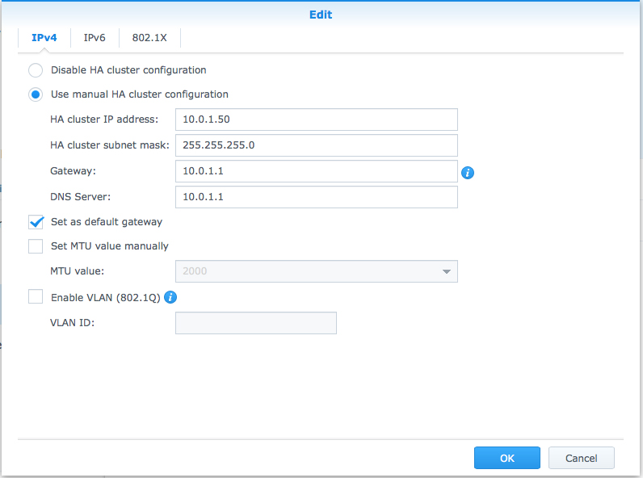The height and width of the screenshot is (478, 643).
Task: Tick the Enable VLAN (802.1Q) checkbox
Action: tap(36, 297)
